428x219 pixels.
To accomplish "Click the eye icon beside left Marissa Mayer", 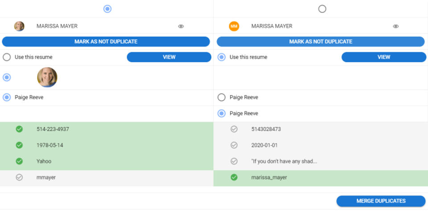I will click(181, 26).
